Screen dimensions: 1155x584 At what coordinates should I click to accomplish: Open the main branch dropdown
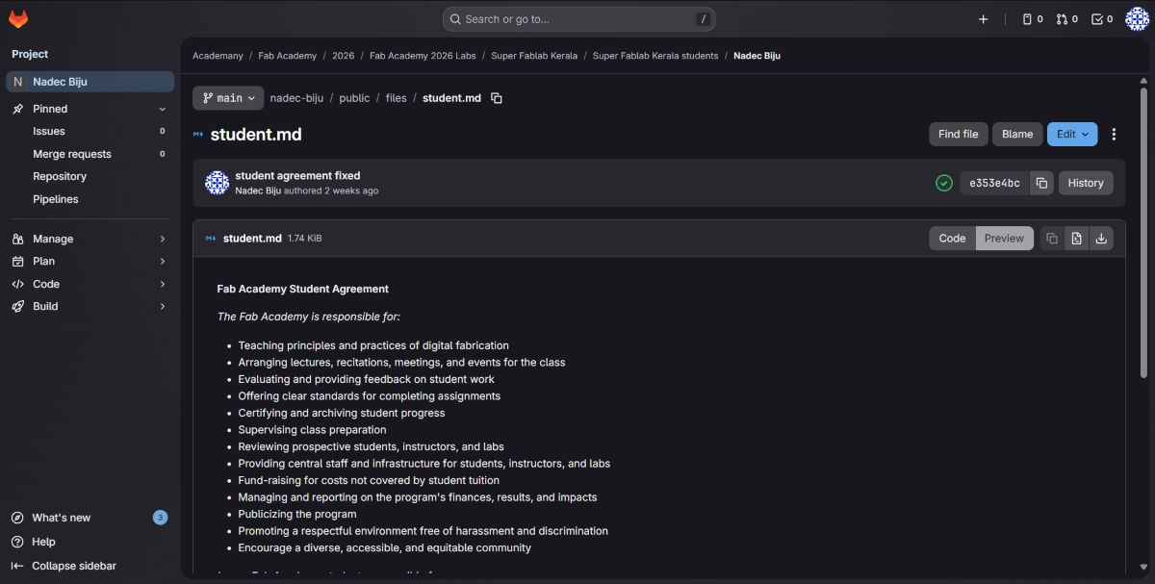click(228, 98)
